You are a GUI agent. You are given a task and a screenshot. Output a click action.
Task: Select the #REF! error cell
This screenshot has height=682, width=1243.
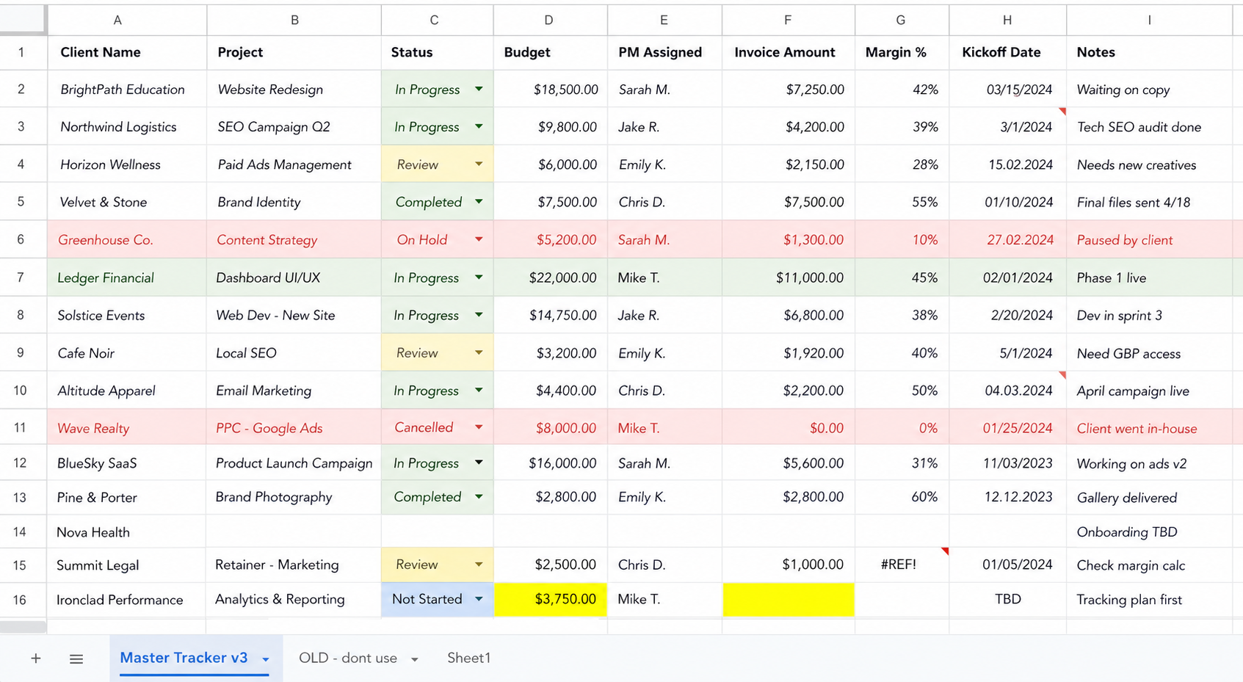tap(902, 565)
